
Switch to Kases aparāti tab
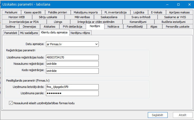[33, 12]
